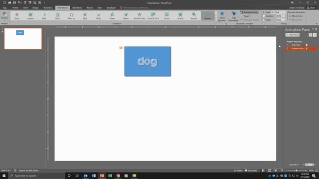Apply the Grow & Turn animation
319x179 pixels.
point(153,16)
